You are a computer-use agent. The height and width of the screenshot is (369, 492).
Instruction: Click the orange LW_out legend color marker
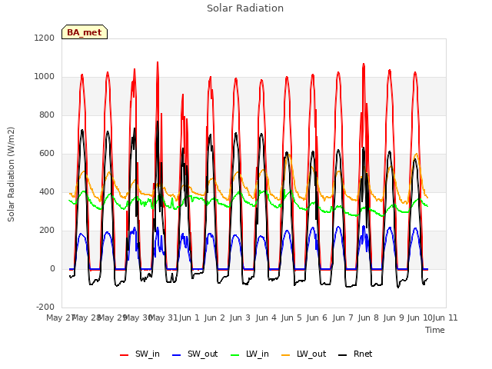pyautogui.click(x=285, y=355)
